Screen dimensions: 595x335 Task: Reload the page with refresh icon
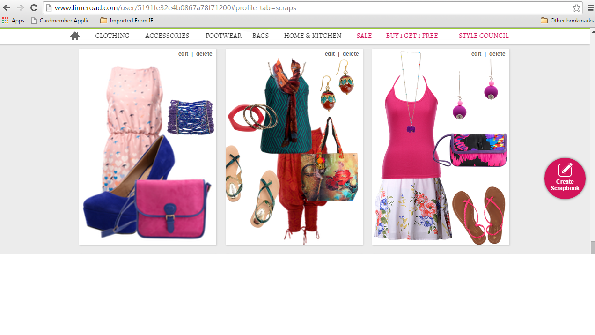point(33,7)
